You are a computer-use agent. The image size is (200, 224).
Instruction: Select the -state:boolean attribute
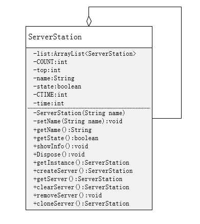coord(57,86)
